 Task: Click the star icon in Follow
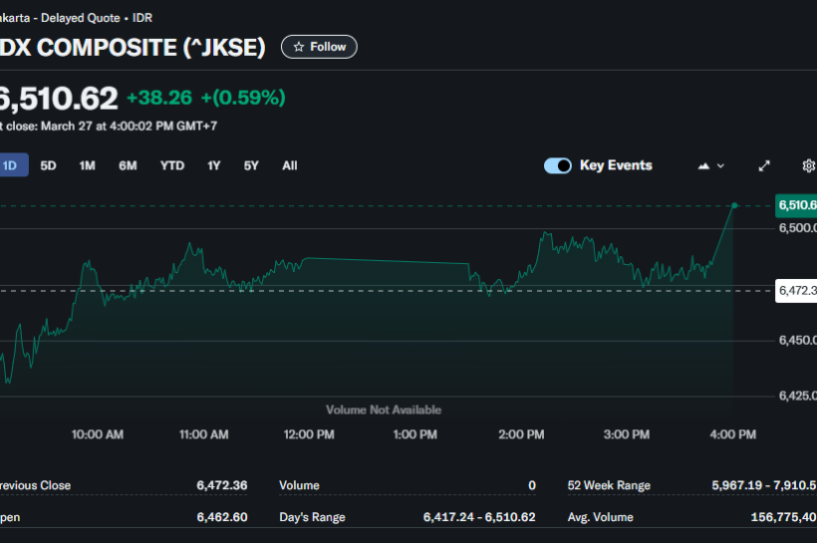[x=299, y=47]
